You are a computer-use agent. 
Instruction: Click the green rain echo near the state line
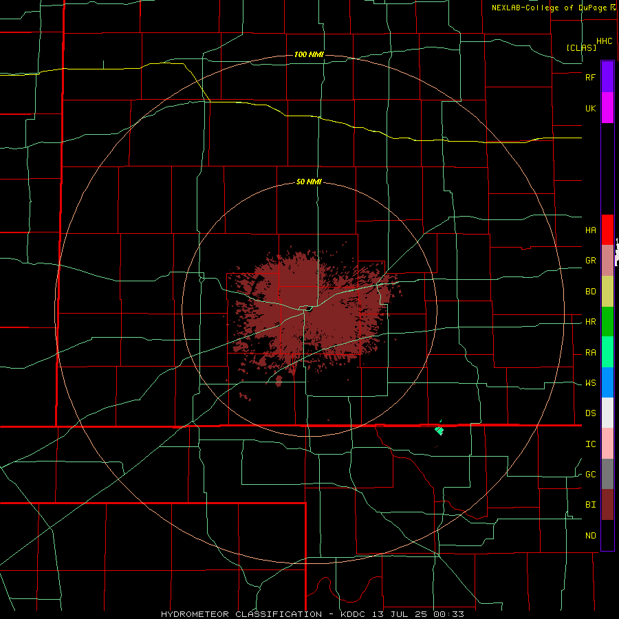(439, 431)
